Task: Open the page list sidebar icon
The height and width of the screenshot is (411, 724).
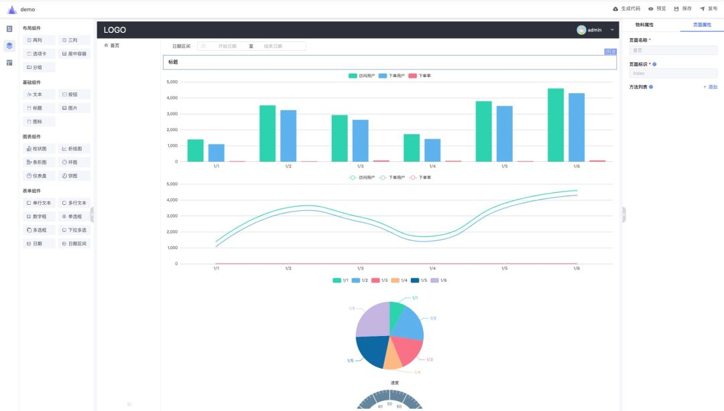Action: (9, 29)
